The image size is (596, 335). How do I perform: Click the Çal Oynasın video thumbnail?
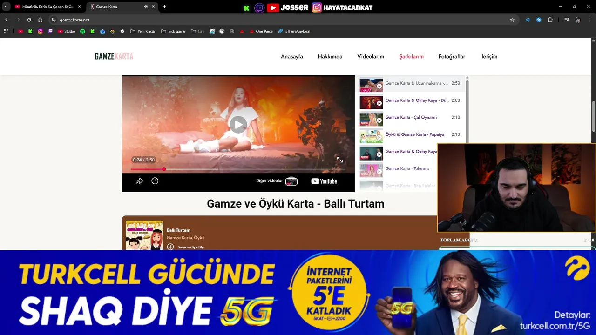tap(371, 119)
